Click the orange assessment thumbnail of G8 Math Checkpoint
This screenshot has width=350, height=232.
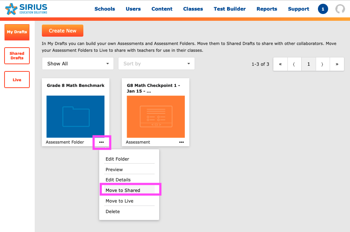click(x=156, y=116)
